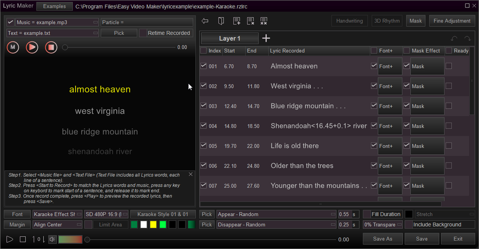Stop the bottom timeline preview
Screen dimensions: 479x249
[x=23, y=239]
